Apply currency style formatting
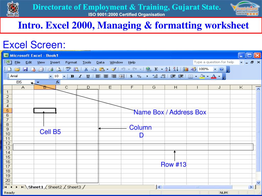Viewport: 262px width, 196px height. pyautogui.click(x=131, y=76)
